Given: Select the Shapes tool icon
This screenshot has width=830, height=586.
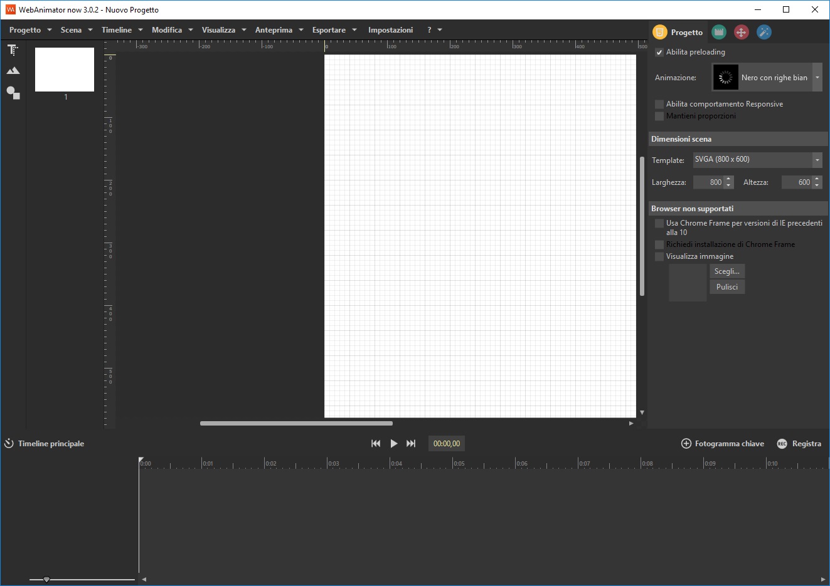Looking at the screenshot, I should coord(13,93).
